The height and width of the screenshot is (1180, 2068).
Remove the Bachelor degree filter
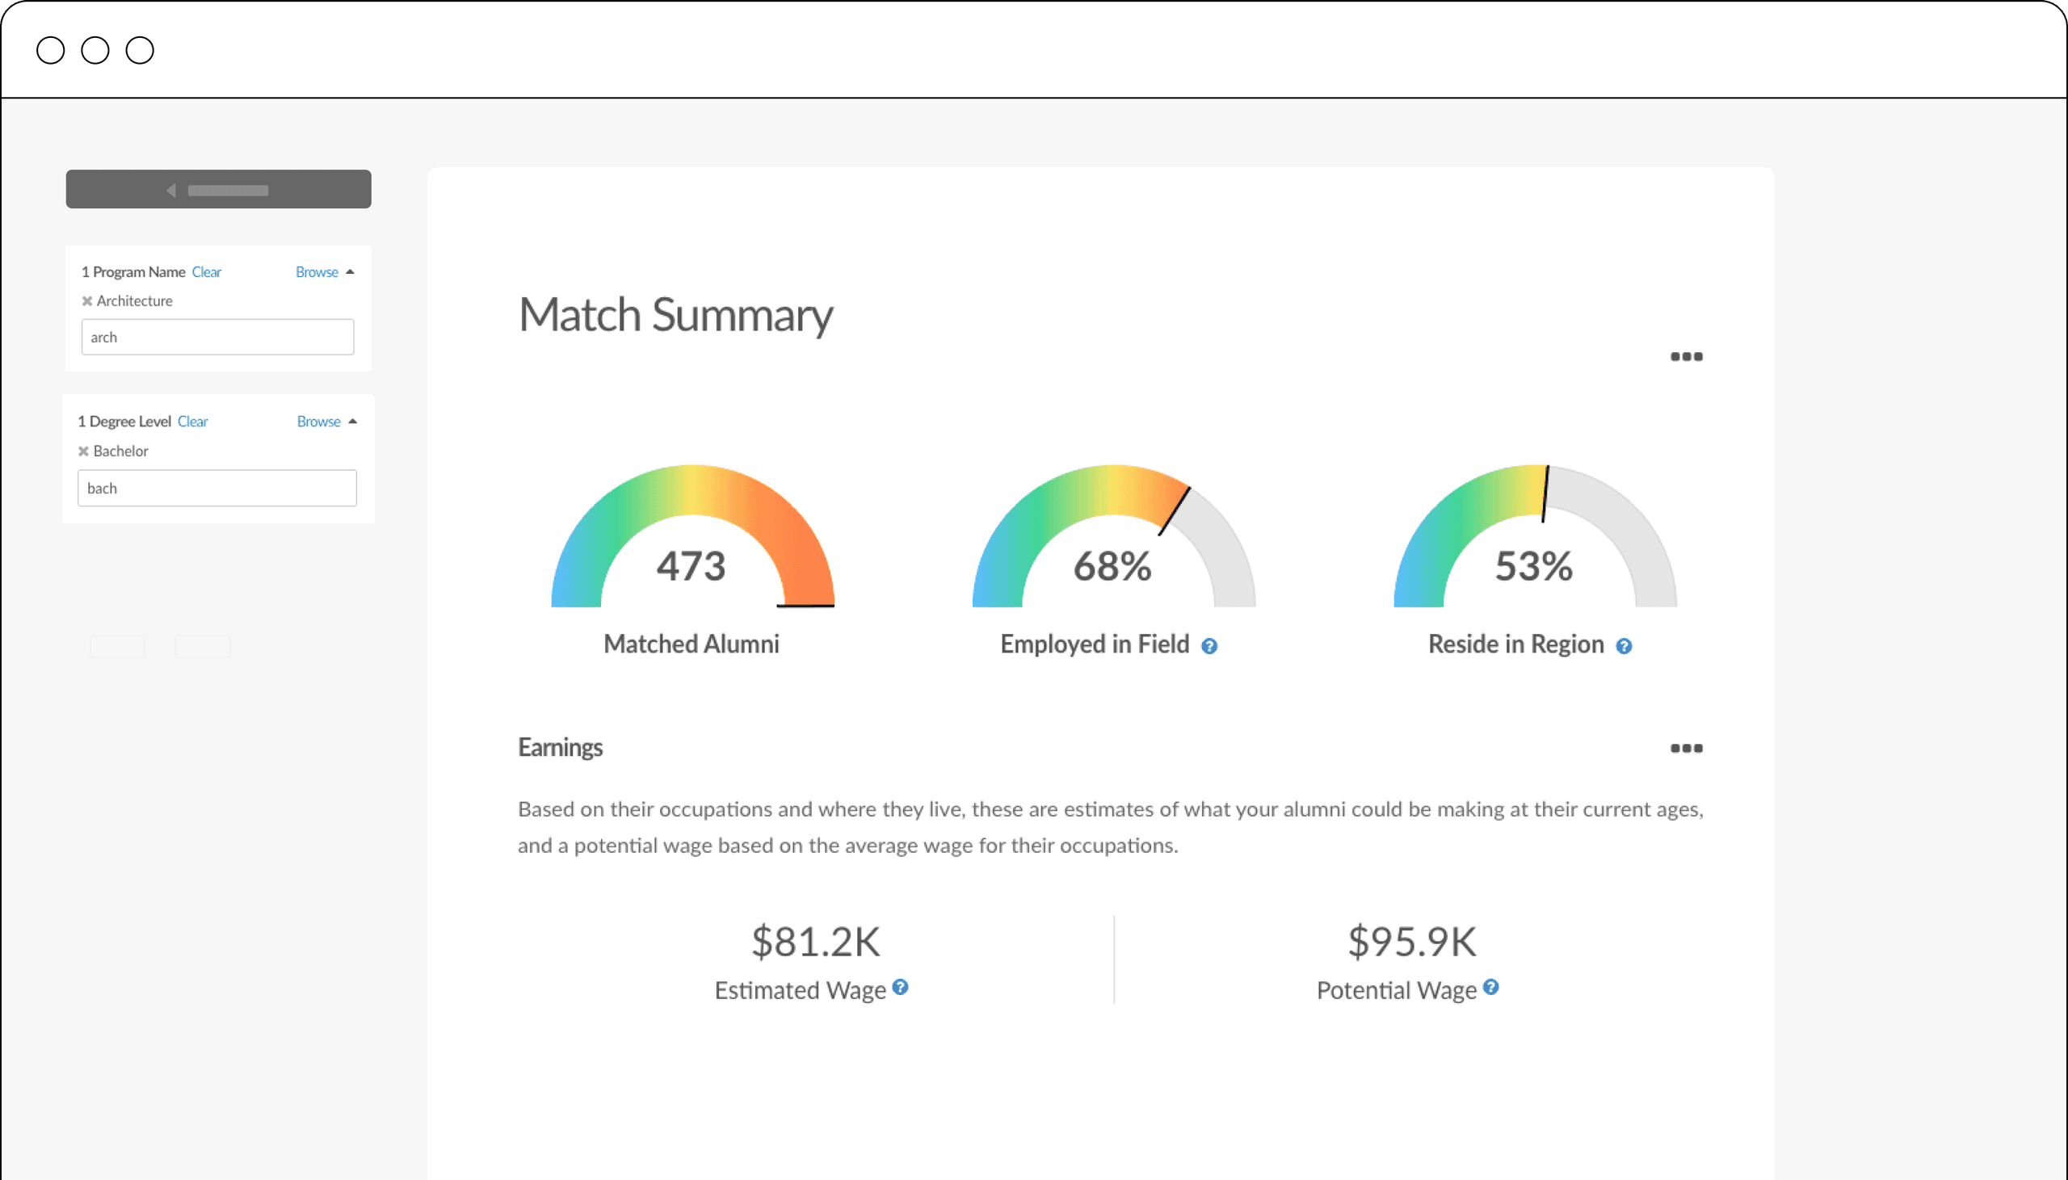point(83,451)
